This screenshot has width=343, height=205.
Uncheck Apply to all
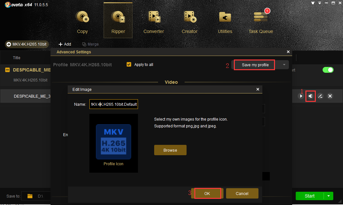click(x=129, y=64)
